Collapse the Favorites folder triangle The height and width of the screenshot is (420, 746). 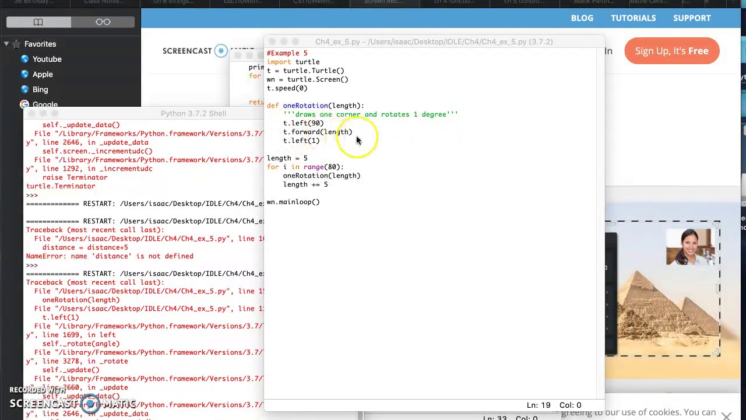6,44
